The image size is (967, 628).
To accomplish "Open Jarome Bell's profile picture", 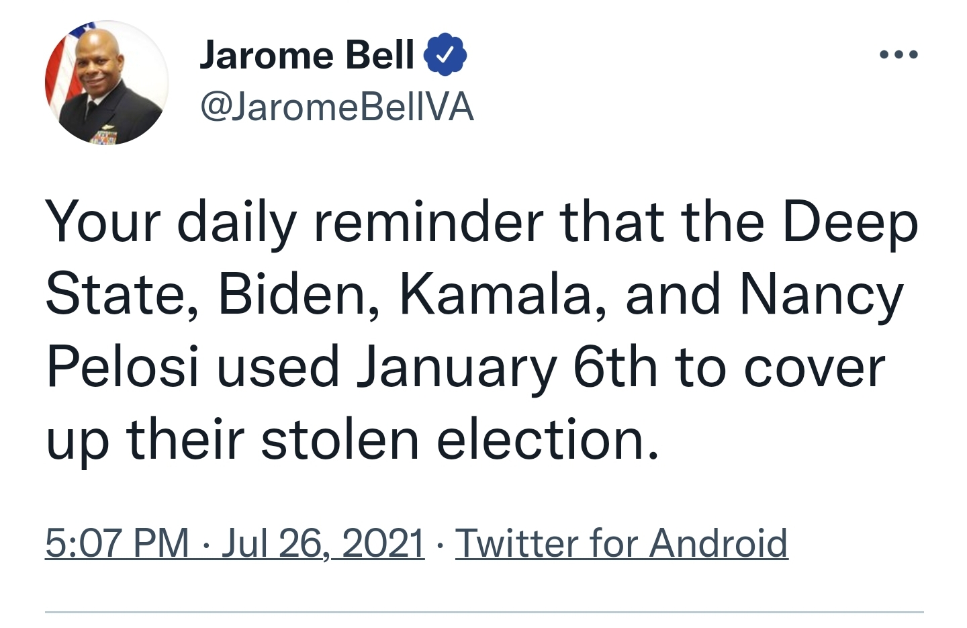I will coord(107,83).
